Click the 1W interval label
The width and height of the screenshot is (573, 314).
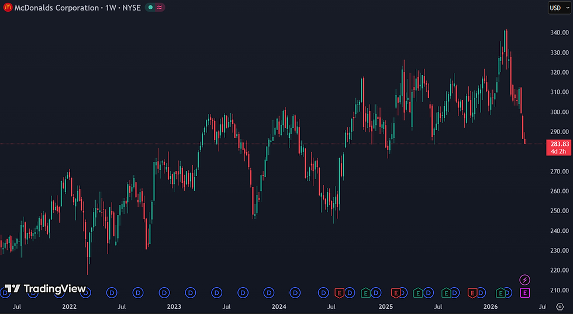(111, 8)
